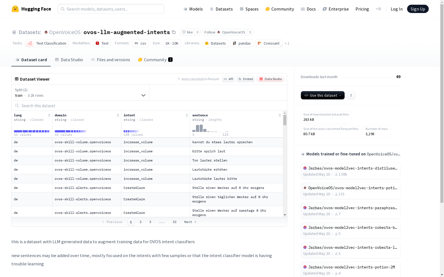Switch to the Community tab with badge
444x277 pixels.
click(155, 60)
